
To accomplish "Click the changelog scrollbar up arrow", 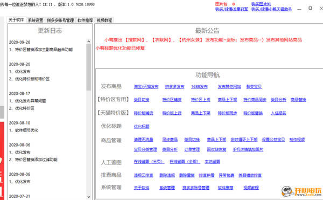I will pyautogui.click(x=89, y=42).
